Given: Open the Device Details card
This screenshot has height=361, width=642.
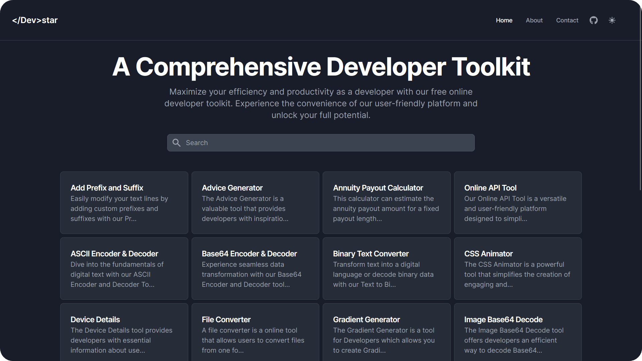Looking at the screenshot, I should (x=124, y=332).
